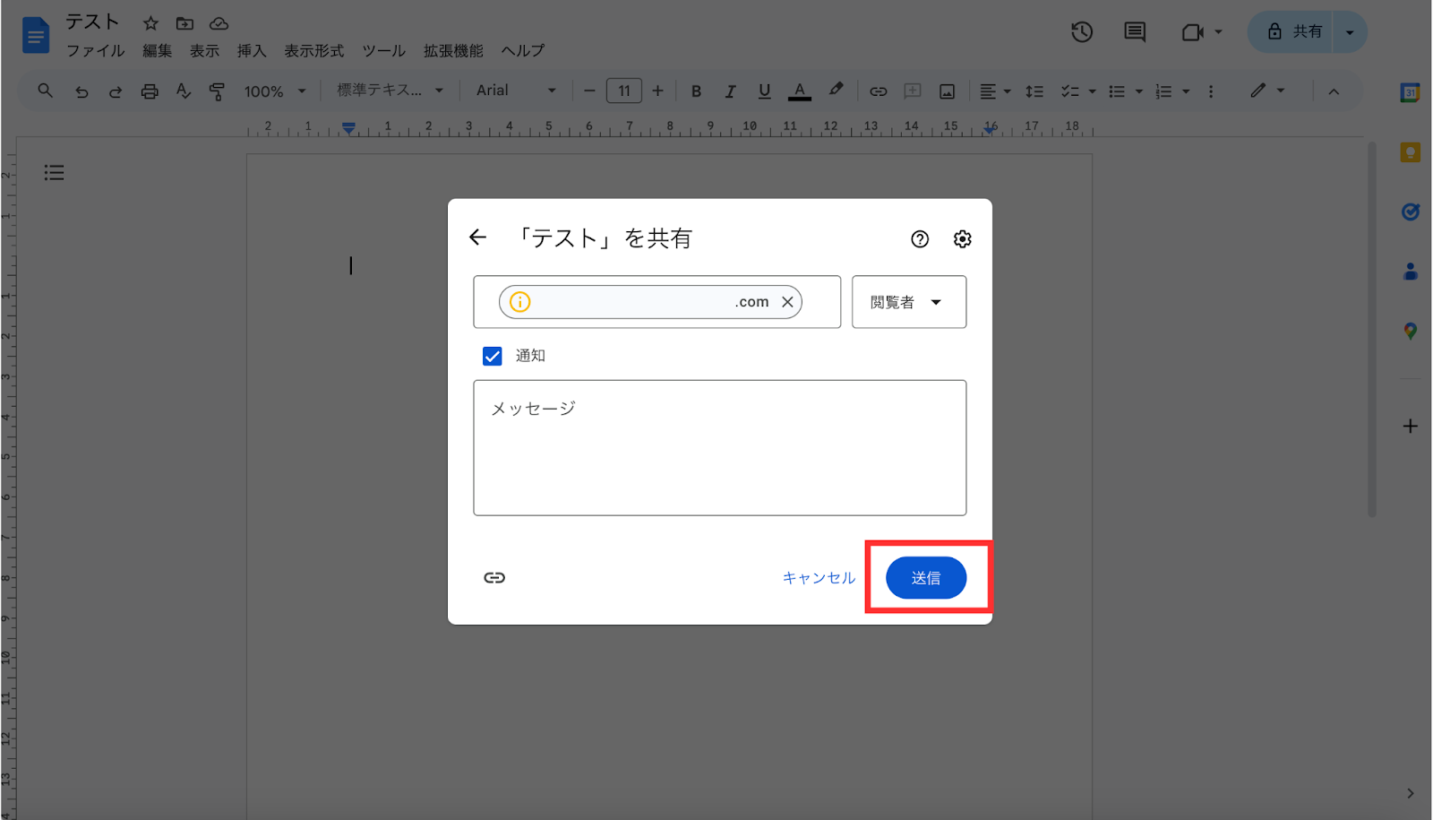Click the paint format icon
The height and width of the screenshot is (820, 1433).
(217, 91)
